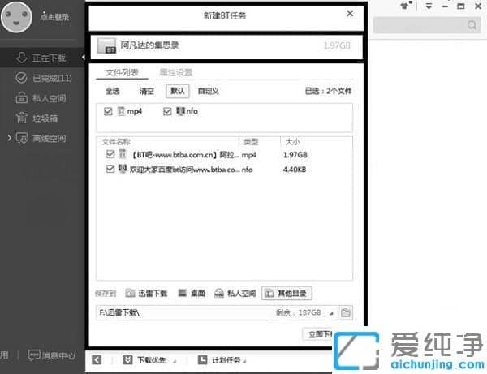Click the search magnifier icon
This screenshot has width=487, height=374.
tap(472, 25)
